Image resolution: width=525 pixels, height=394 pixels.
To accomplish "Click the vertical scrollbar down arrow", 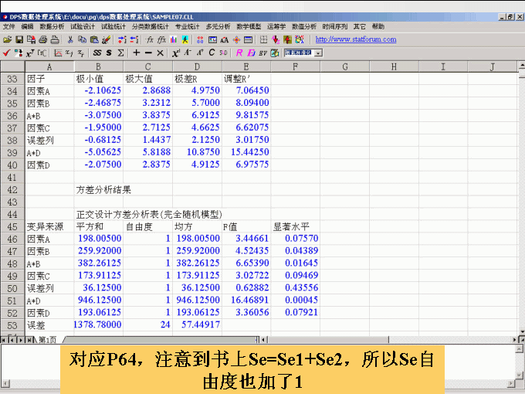I will [x=520, y=328].
